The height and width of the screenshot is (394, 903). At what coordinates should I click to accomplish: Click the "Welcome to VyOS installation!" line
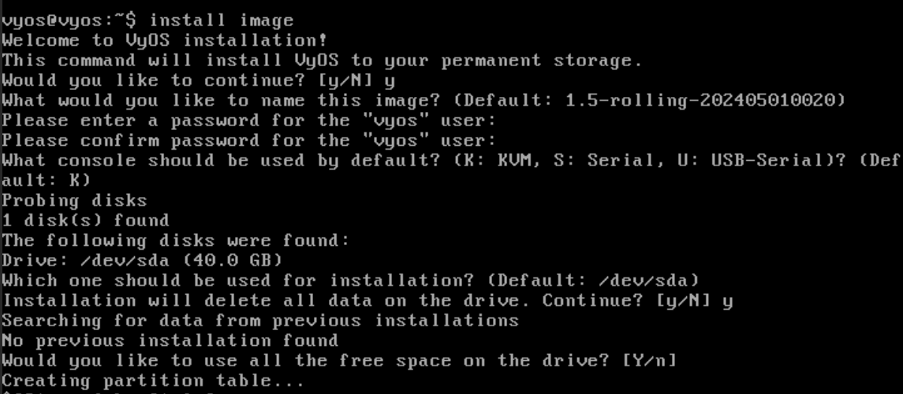coord(165,39)
